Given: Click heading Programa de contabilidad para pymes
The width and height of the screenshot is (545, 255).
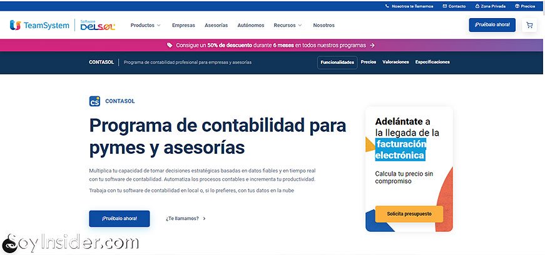Looking at the screenshot, I should coord(218,136).
